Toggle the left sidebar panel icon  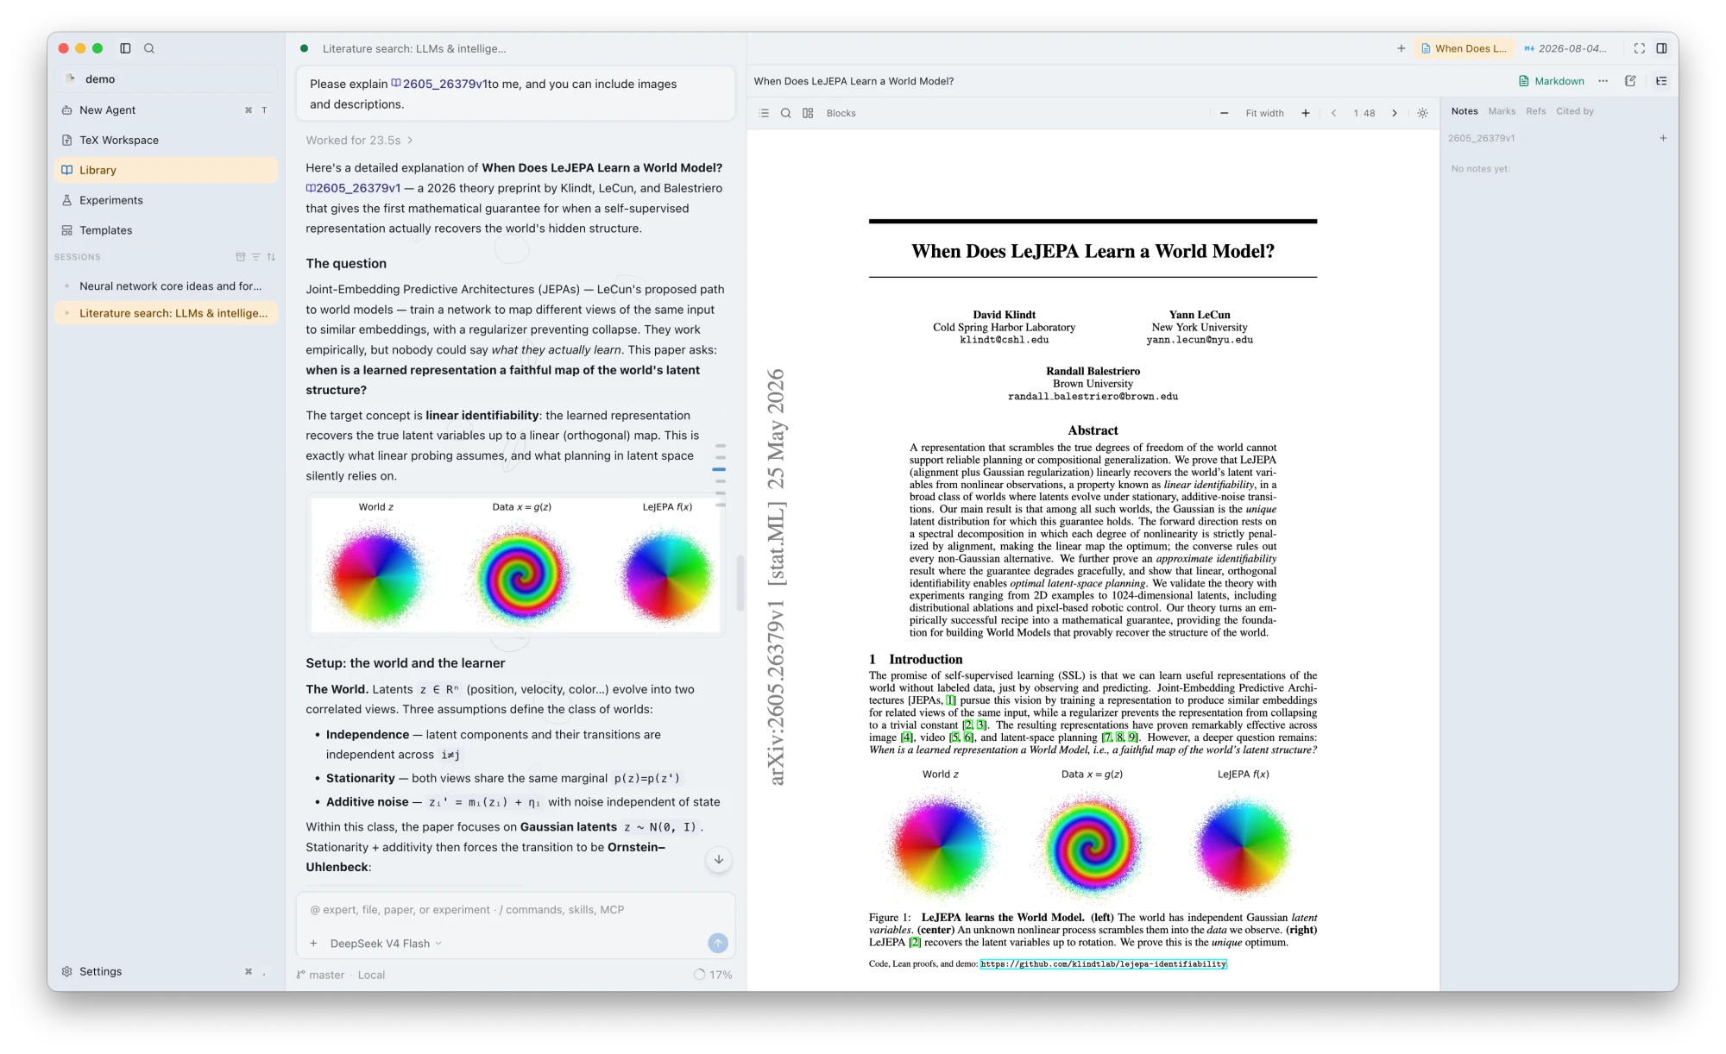pyautogui.click(x=125, y=48)
